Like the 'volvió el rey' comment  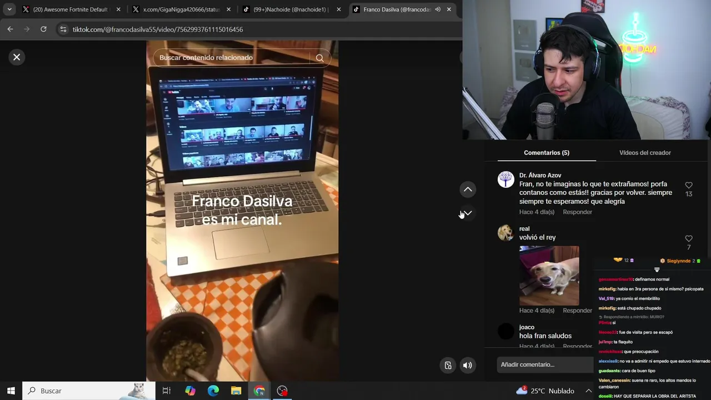tap(689, 239)
